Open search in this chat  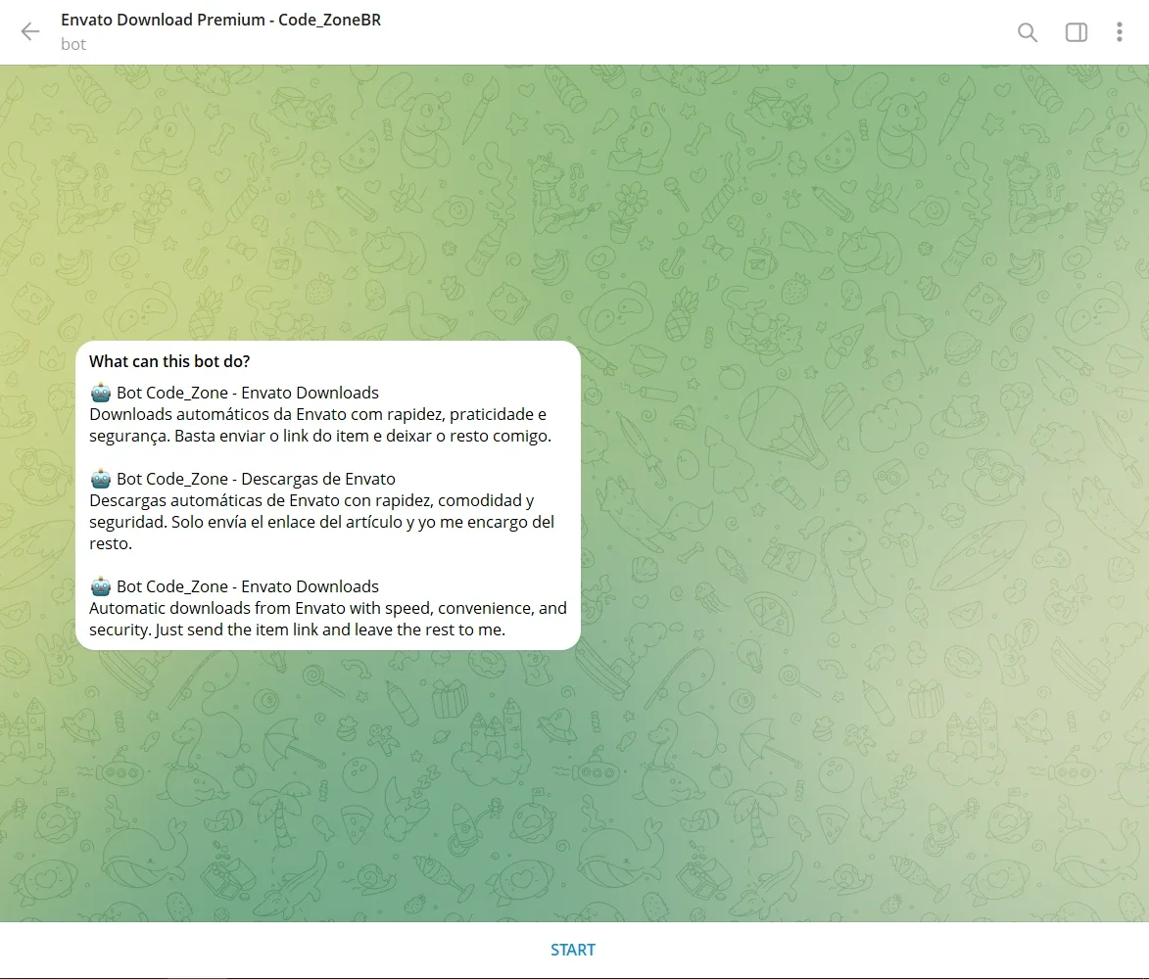point(1028,32)
